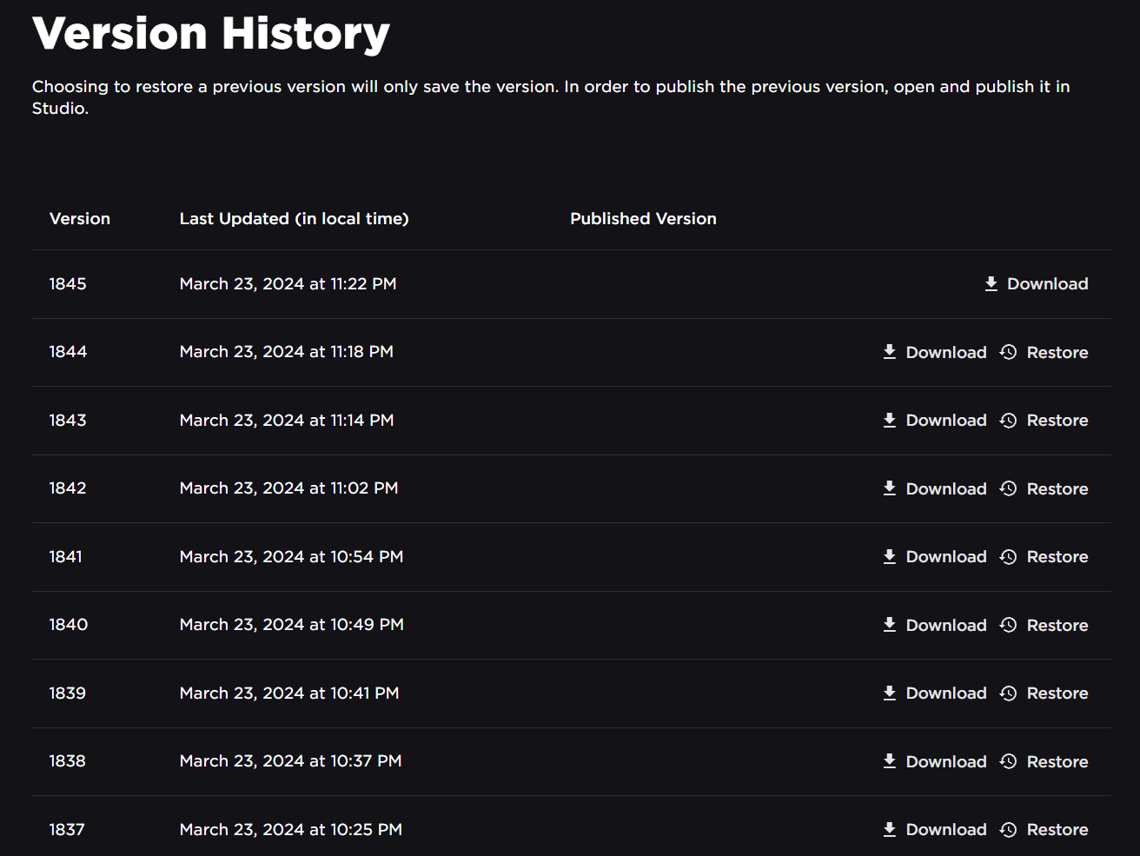Click restore clock icon for version 1838
Viewport: 1140px width, 856px height.
click(x=1008, y=761)
